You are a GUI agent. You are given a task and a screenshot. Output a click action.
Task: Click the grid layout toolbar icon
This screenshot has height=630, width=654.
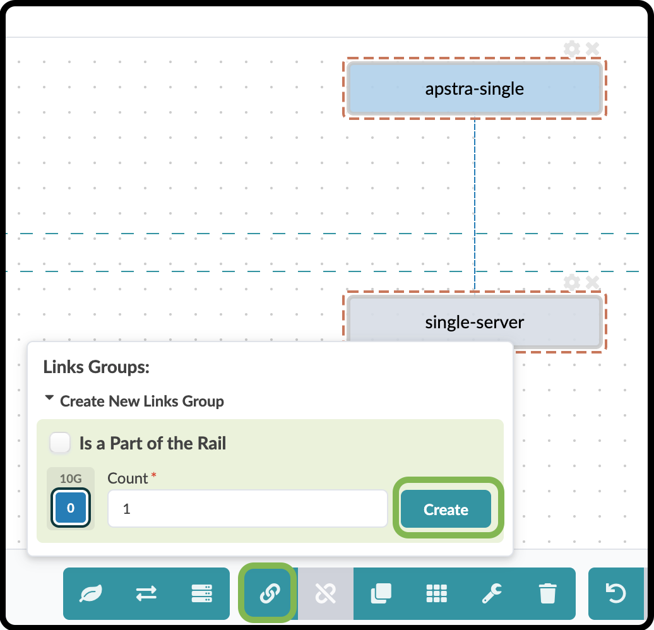(x=437, y=593)
